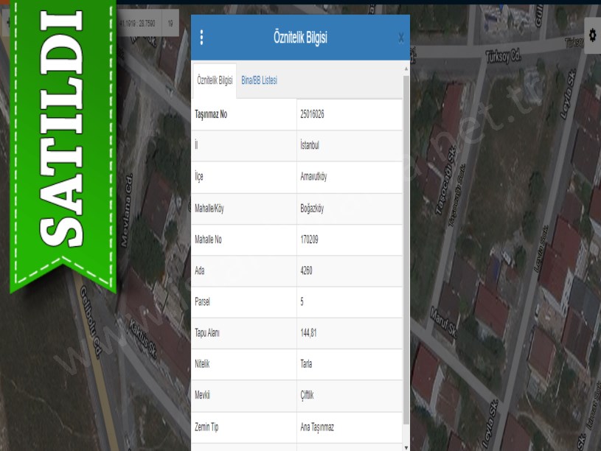Close the Öznitelik Bilgisi panel

[400, 38]
